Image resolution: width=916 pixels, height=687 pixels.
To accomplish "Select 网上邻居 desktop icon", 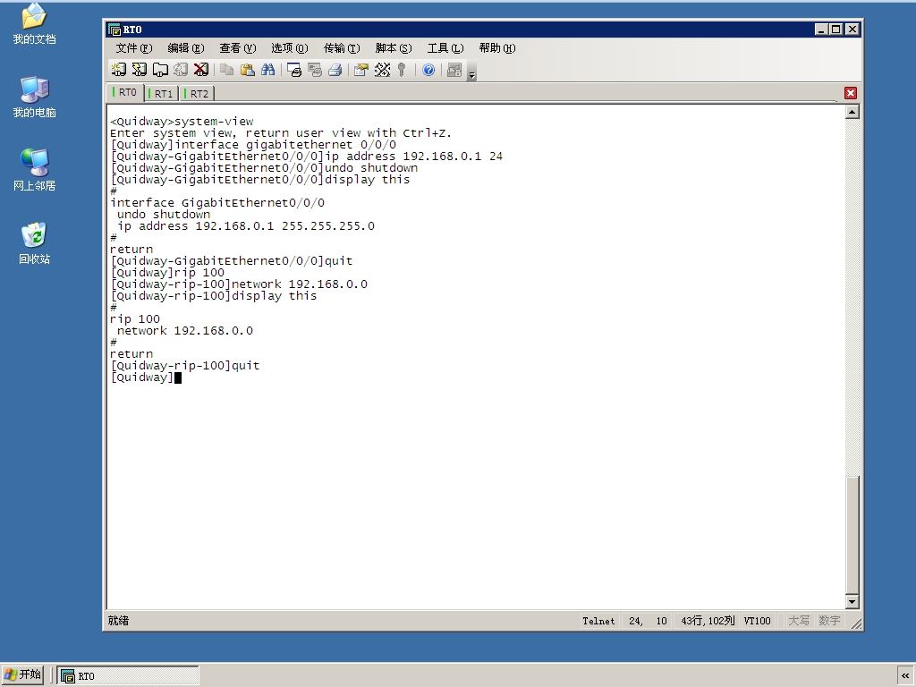I will 34,170.
